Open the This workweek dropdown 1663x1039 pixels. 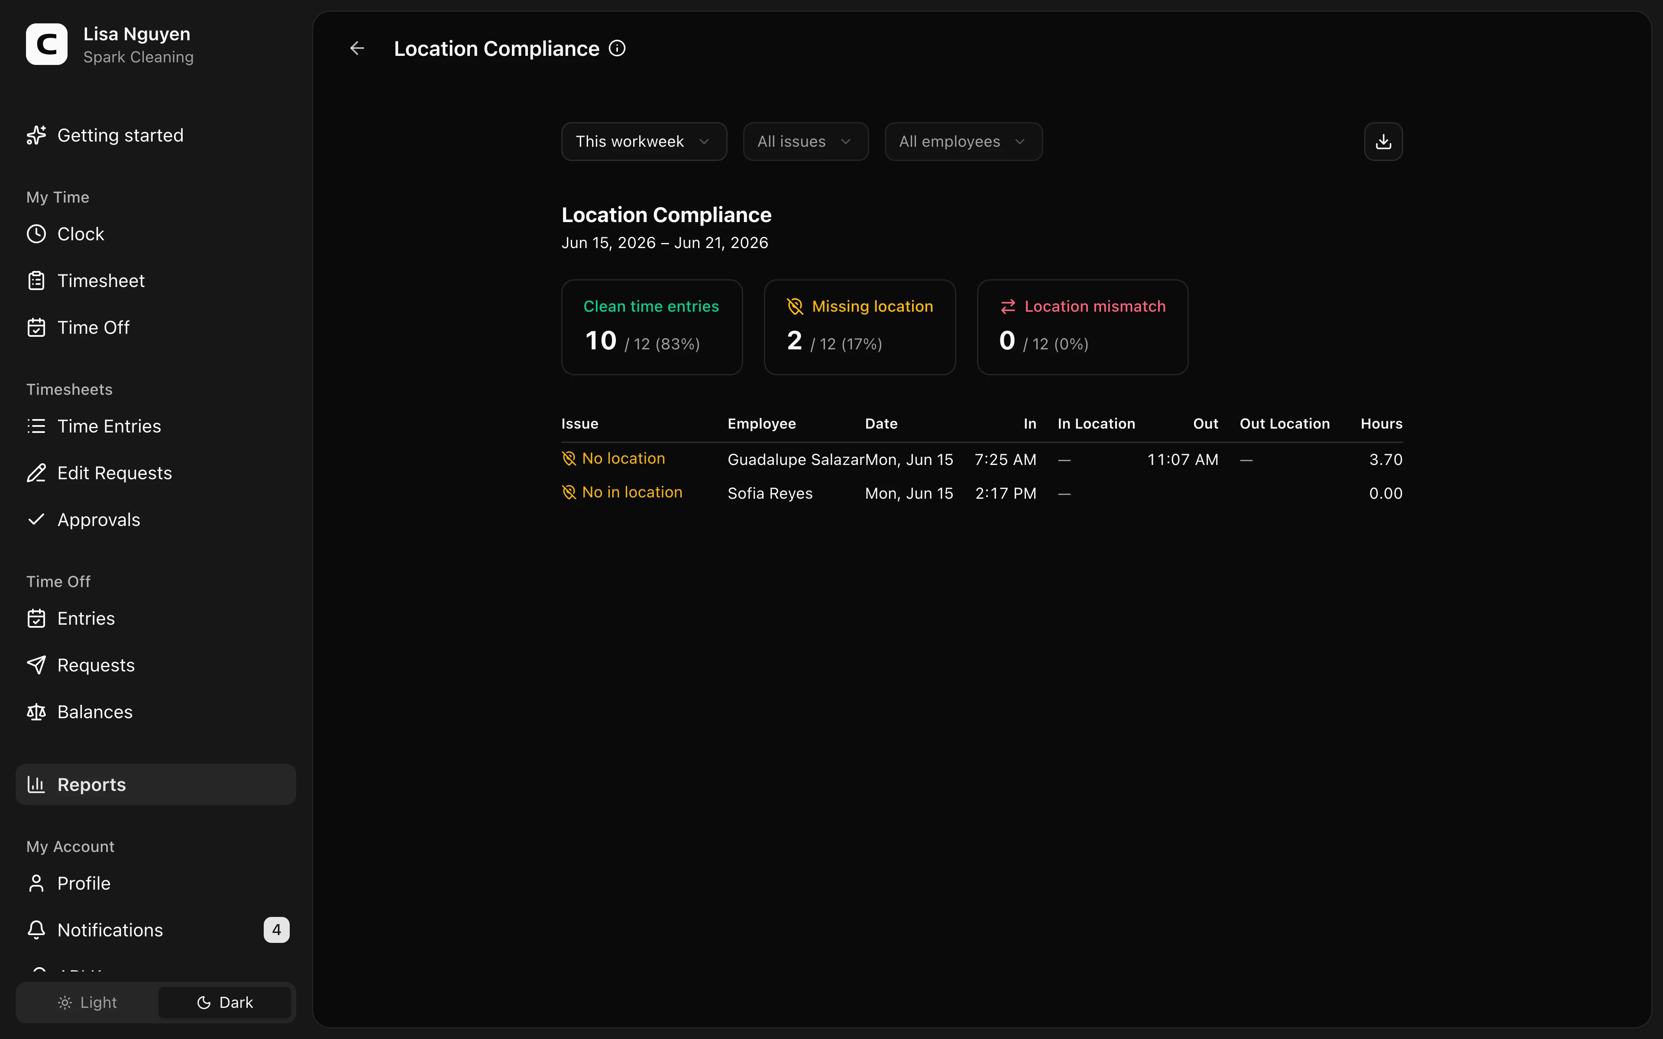pos(644,142)
